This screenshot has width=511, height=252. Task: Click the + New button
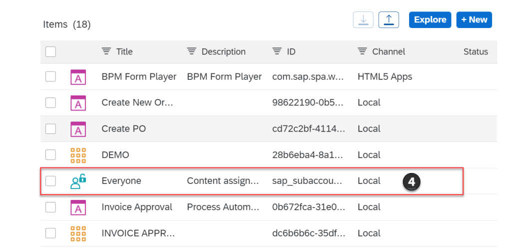click(474, 19)
